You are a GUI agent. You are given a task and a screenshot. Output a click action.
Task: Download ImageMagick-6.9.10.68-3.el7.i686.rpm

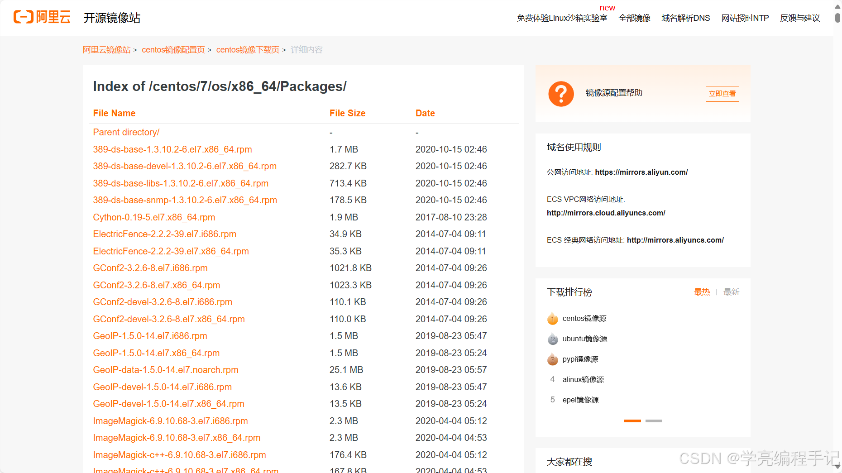[x=170, y=421]
